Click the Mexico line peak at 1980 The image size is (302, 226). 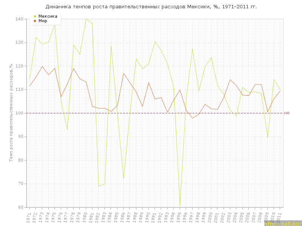coord(86,19)
